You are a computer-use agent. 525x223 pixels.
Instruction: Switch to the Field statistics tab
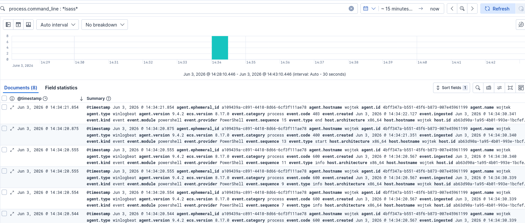pos(61,88)
